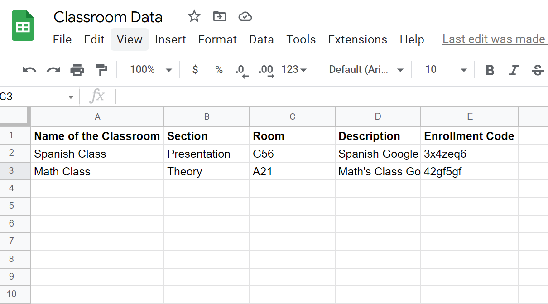Format selection as percent
This screenshot has width=548, height=304.
218,69
